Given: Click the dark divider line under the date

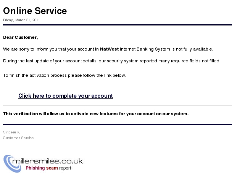Looking at the screenshot, I should pos(118,25).
